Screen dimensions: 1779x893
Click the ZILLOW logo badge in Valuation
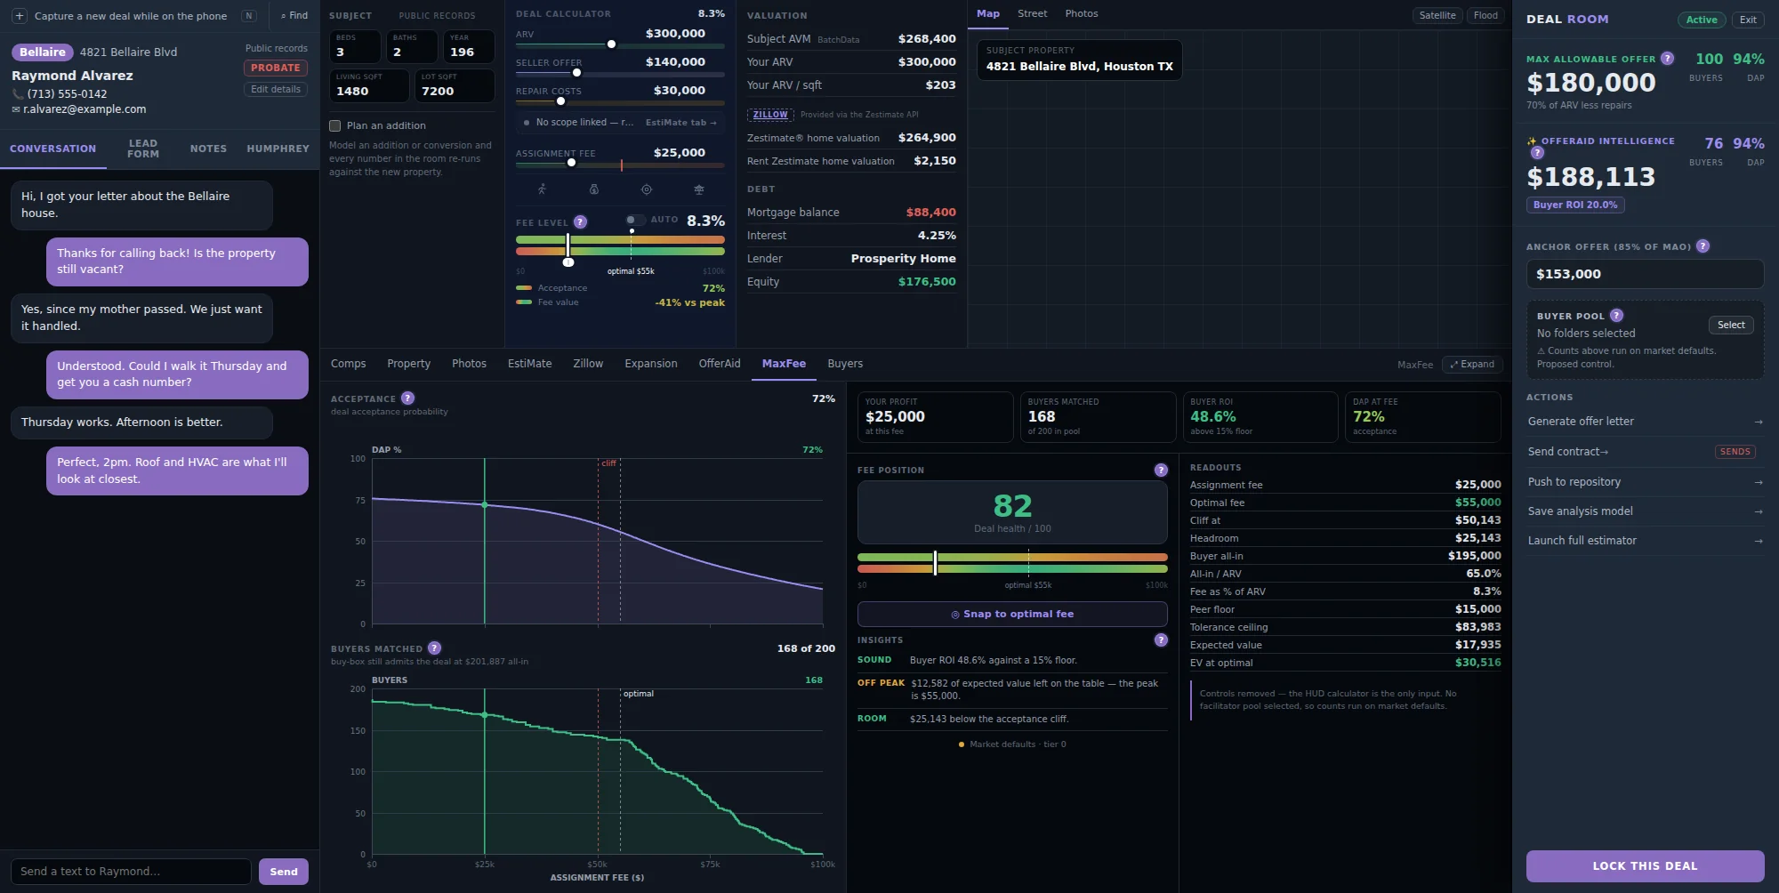(x=770, y=115)
